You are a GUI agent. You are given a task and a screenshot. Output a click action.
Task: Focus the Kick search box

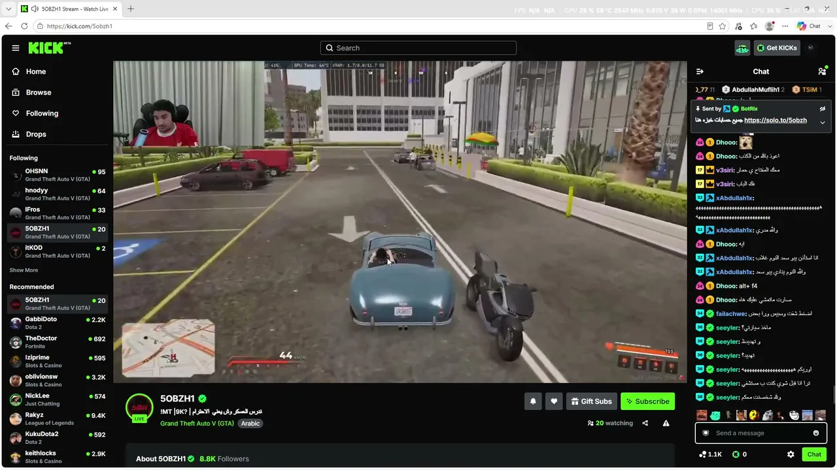coord(418,48)
